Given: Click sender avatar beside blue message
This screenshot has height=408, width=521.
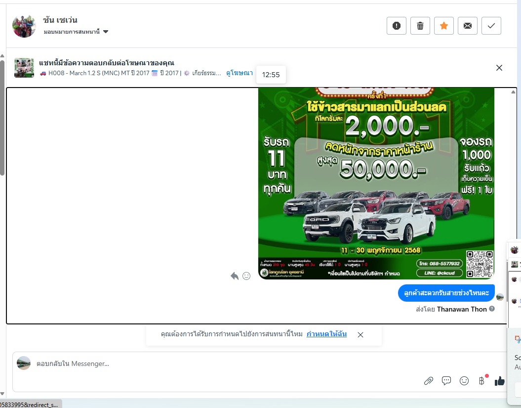Looking at the screenshot, I should click(x=500, y=297).
